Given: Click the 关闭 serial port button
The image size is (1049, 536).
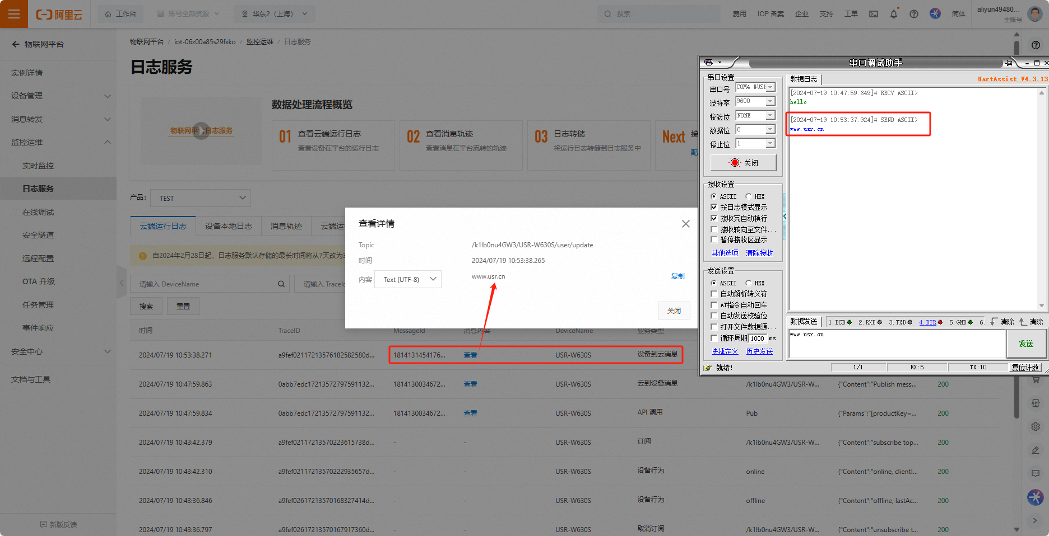Looking at the screenshot, I should point(743,163).
